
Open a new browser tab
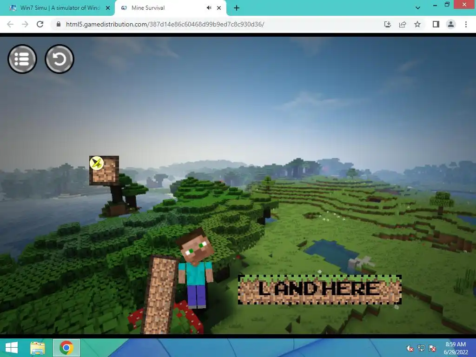tap(237, 8)
